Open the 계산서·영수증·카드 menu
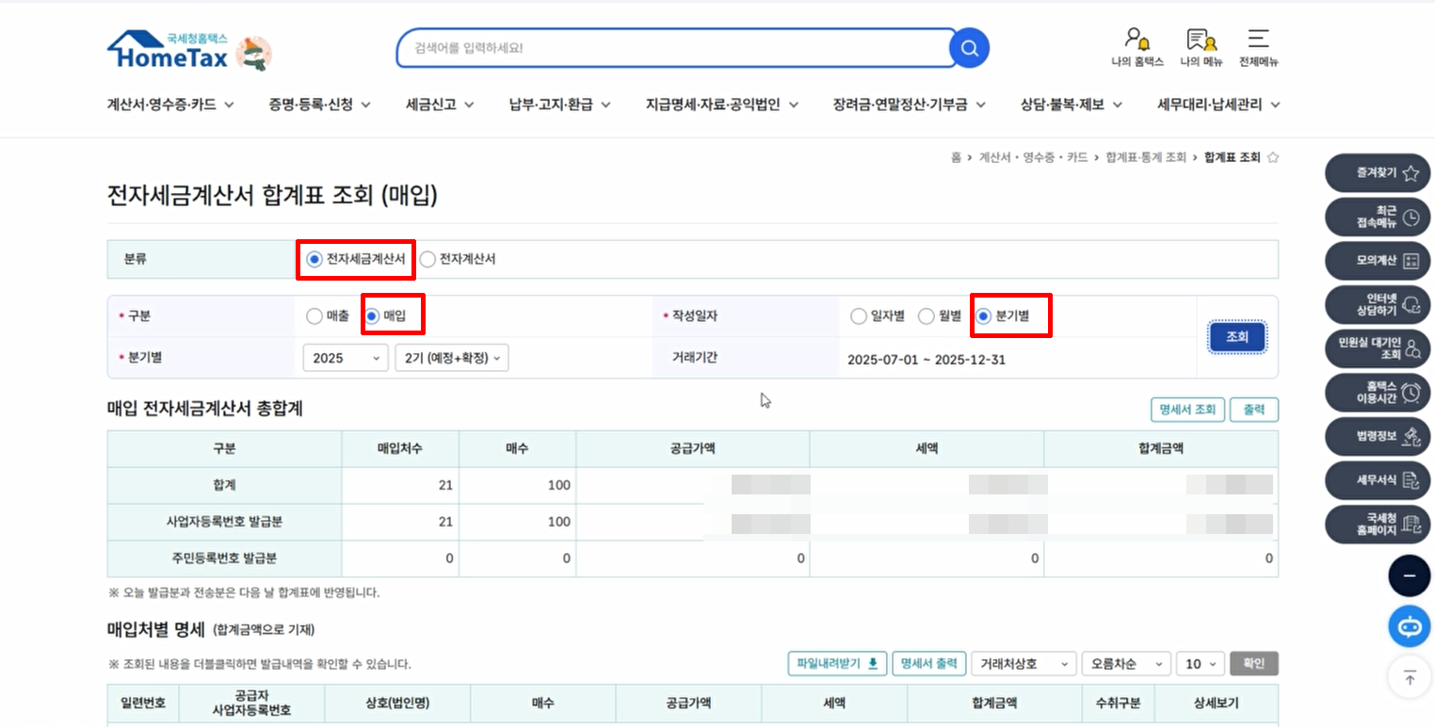Image resolution: width=1435 pixels, height=727 pixels. (170, 105)
